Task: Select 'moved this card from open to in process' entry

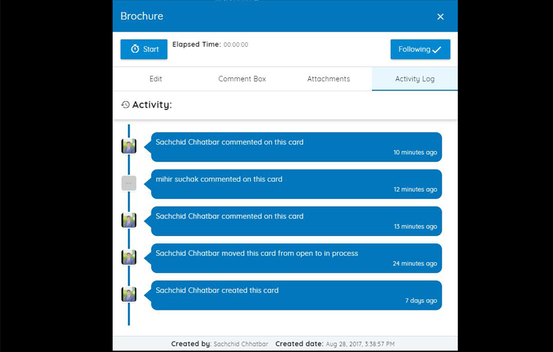Action: pos(296,258)
